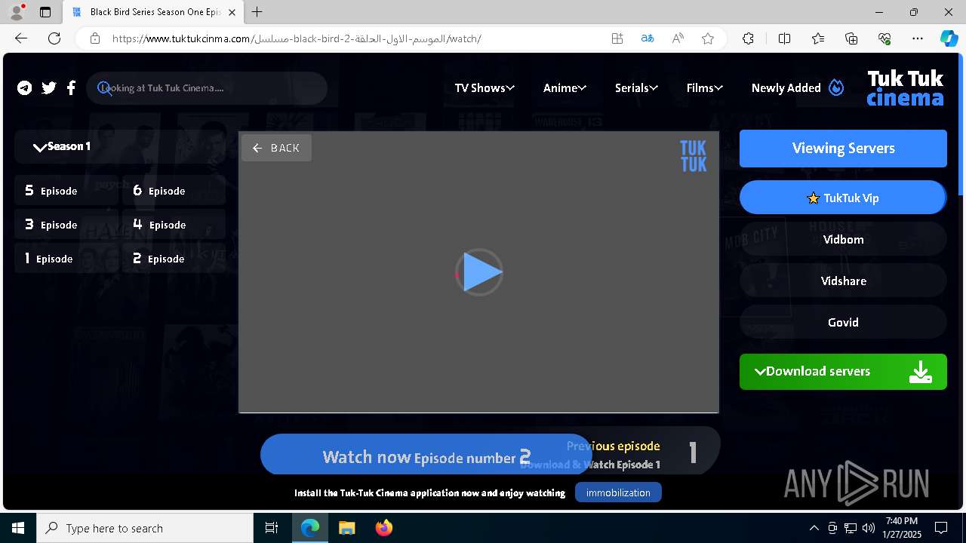Open the tab actions menu
966x543 pixels.
45,12
